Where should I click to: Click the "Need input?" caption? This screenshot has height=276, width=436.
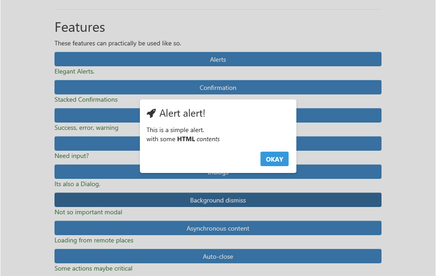(72, 156)
